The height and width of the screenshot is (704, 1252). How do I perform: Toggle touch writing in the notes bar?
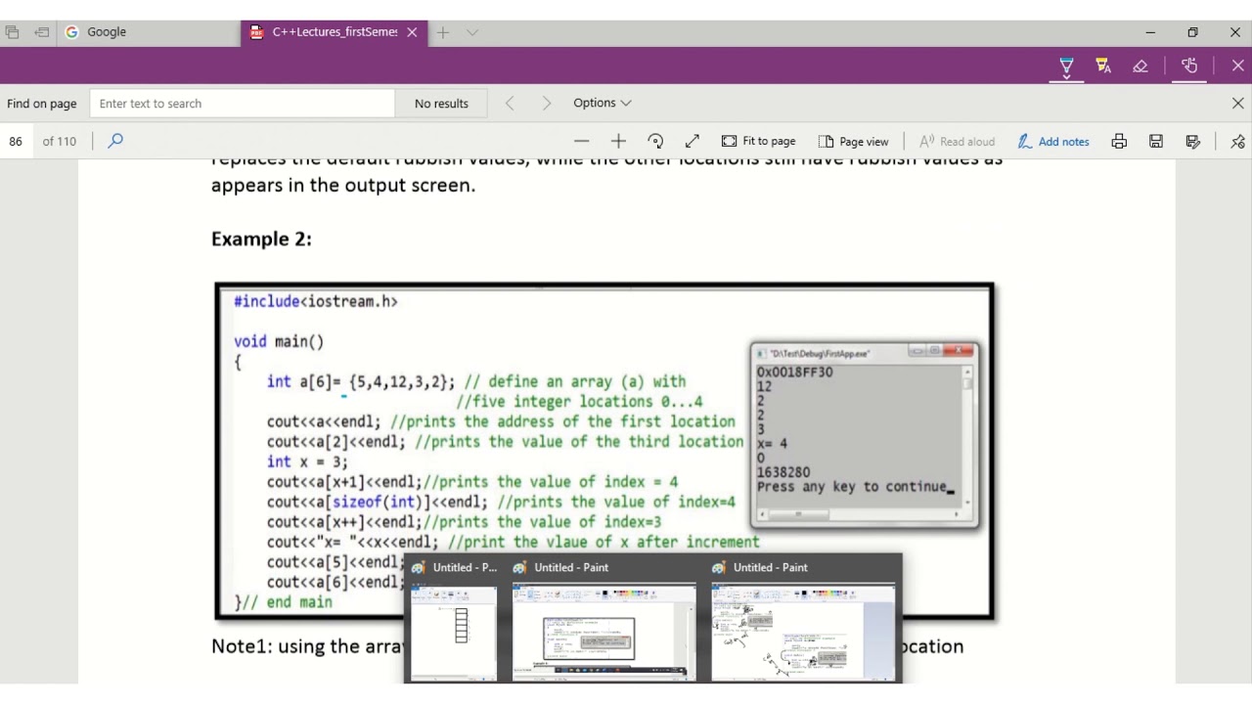coord(1189,66)
